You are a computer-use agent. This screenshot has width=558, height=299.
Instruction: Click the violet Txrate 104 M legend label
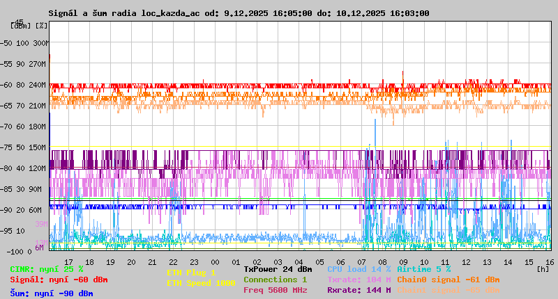tap(359, 280)
